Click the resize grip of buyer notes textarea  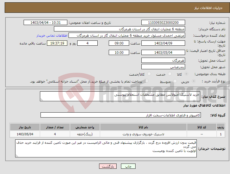tap(17, 156)
